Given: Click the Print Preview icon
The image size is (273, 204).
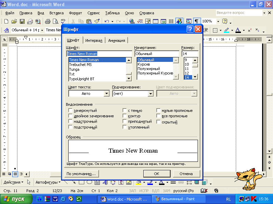Looking at the screenshot, I should pos(55,21).
